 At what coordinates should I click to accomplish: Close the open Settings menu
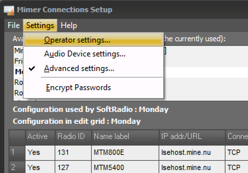[x=40, y=25]
